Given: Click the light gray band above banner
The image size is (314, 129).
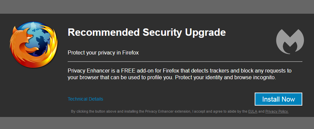Looking at the screenshot, I should tap(157, 7).
